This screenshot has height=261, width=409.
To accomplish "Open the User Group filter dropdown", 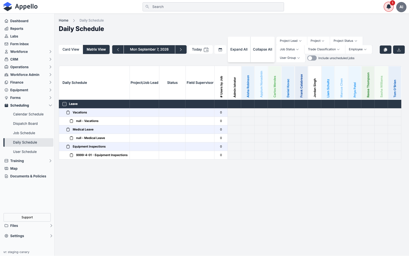I will [x=290, y=58].
